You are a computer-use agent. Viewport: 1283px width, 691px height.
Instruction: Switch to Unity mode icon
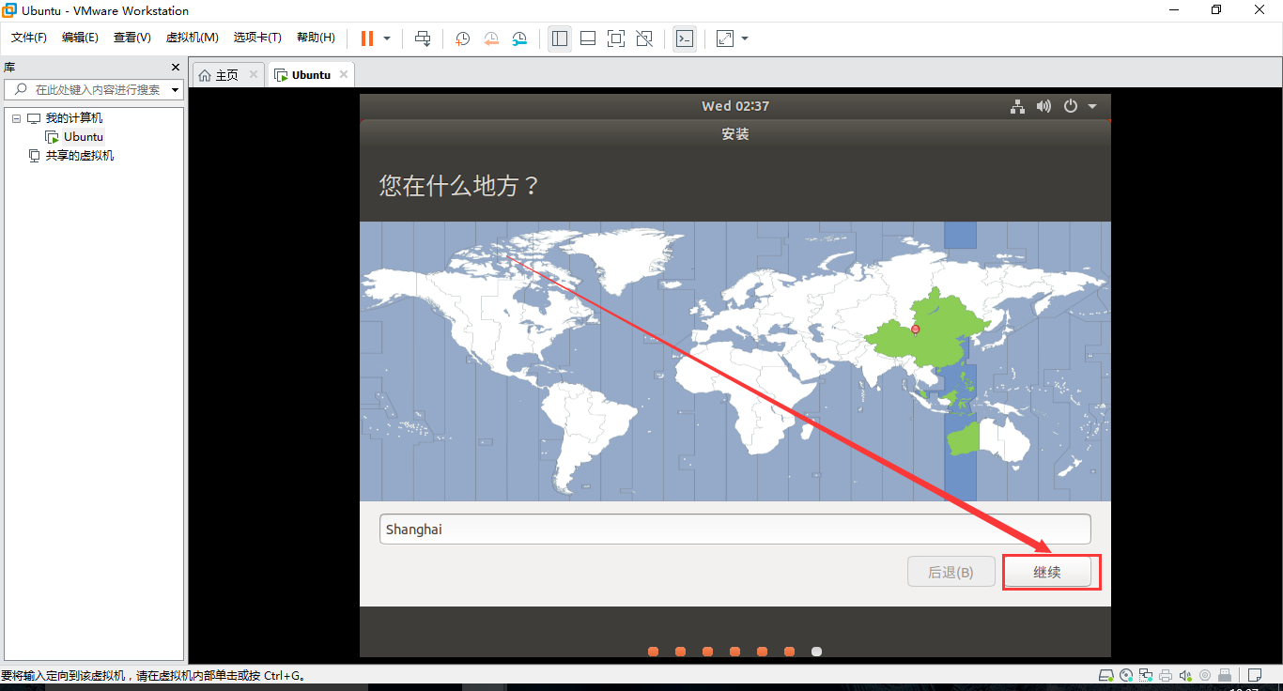644,38
